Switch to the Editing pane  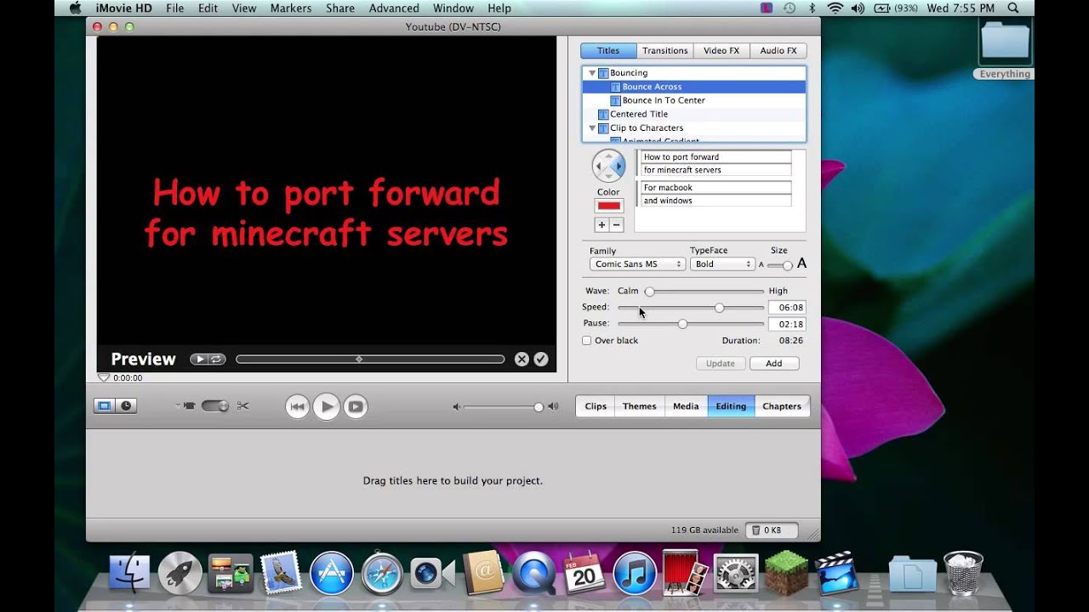731,406
